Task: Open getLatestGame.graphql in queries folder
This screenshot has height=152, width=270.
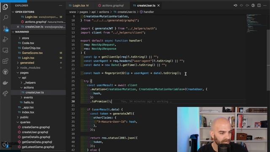Action: click(x=38, y=147)
